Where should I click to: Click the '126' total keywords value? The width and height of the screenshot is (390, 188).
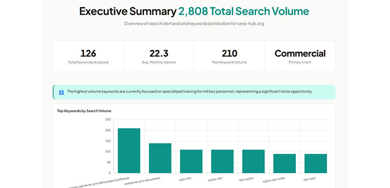click(x=88, y=53)
